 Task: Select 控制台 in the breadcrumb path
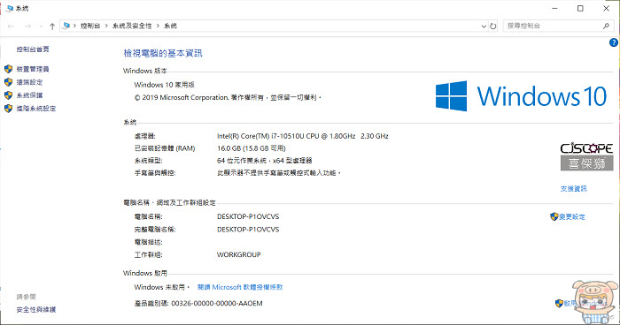pyautogui.click(x=90, y=26)
